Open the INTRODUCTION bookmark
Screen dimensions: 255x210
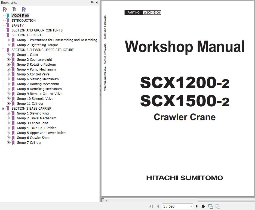(x=24, y=21)
